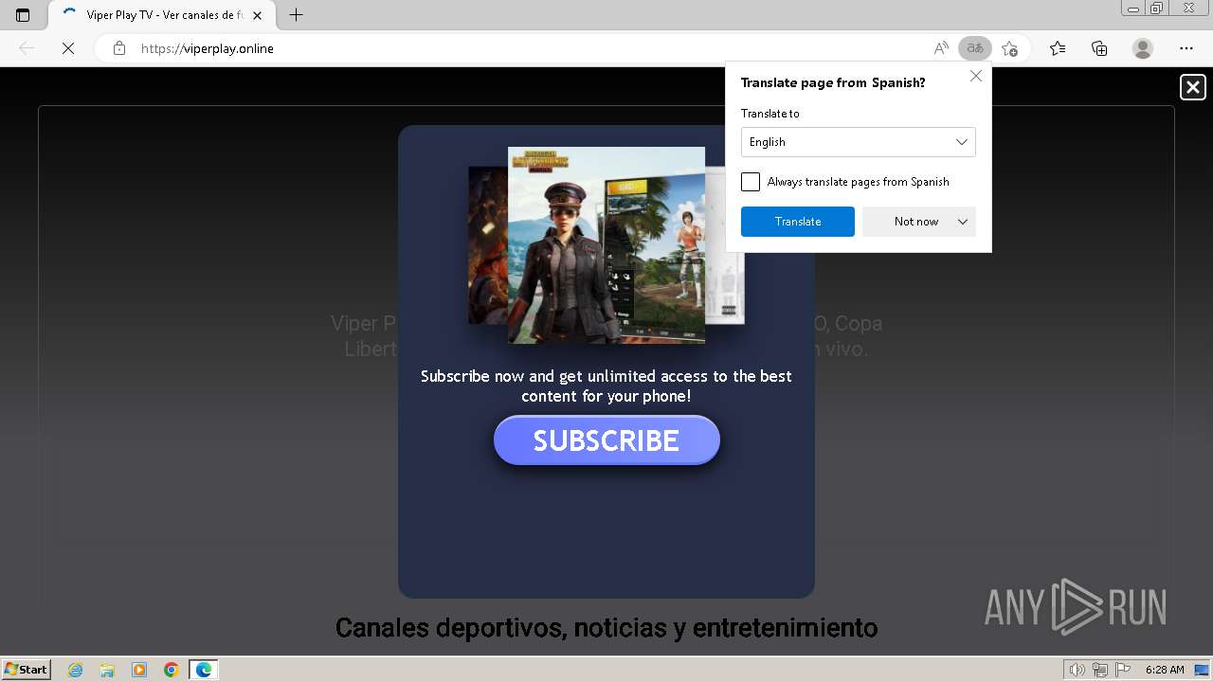Image resolution: width=1213 pixels, height=682 pixels.
Task: Click the game artwork thumbnail in ad
Action: pyautogui.click(x=606, y=245)
